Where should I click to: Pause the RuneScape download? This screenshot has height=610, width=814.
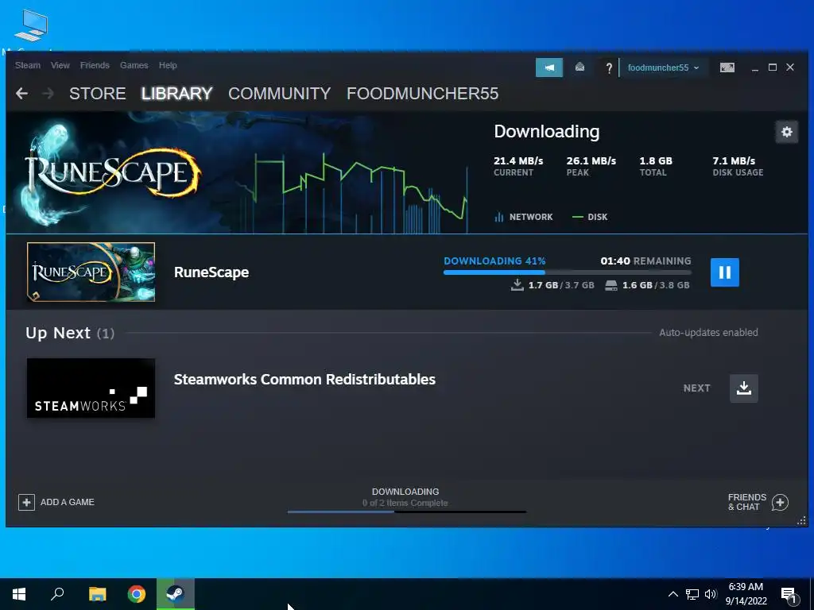(x=725, y=272)
